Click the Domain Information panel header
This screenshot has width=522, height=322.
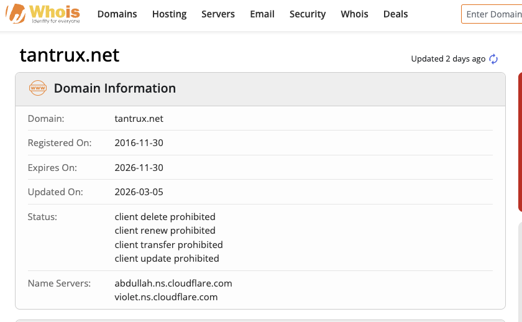(x=115, y=88)
